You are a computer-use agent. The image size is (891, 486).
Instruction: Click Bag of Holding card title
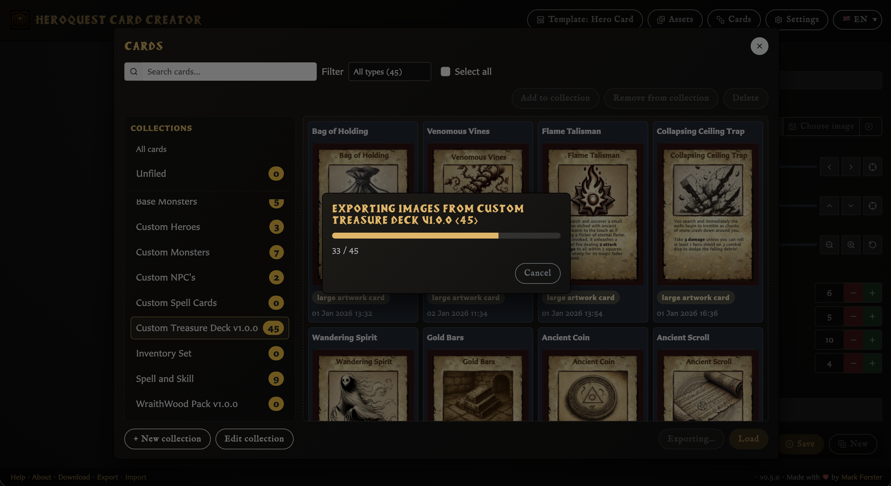(340, 131)
